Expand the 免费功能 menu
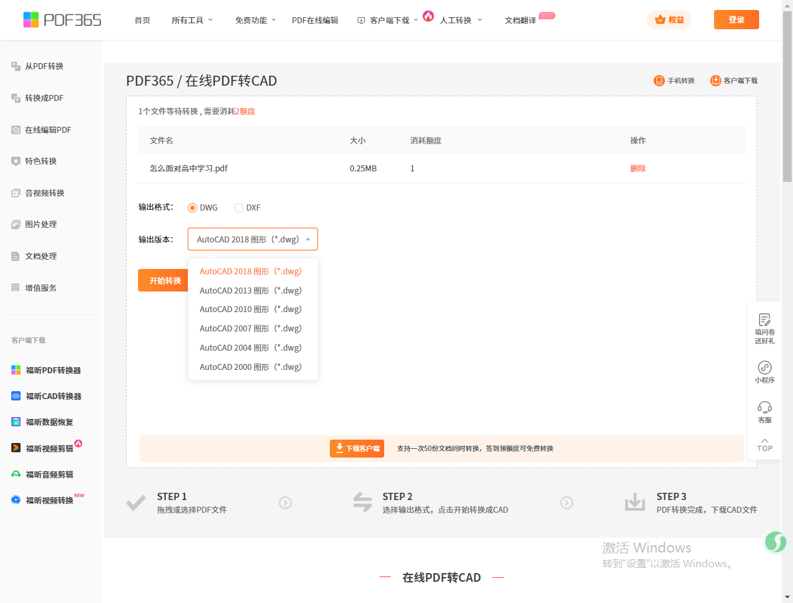The width and height of the screenshot is (793, 603). [x=255, y=20]
